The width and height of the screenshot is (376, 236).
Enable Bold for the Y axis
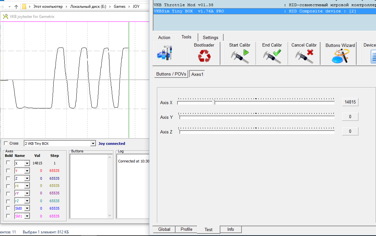[8, 171]
